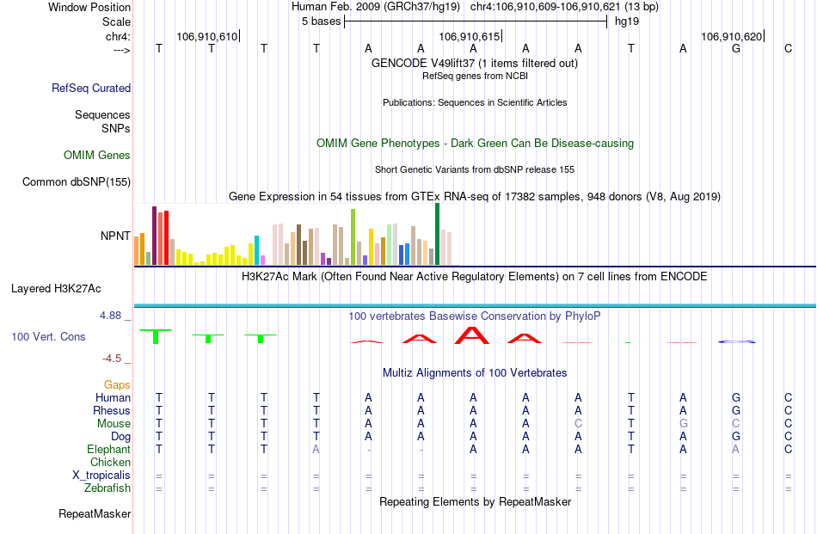Click the light blue H3K27Ac signal line
817x534 pixels.
click(475, 305)
